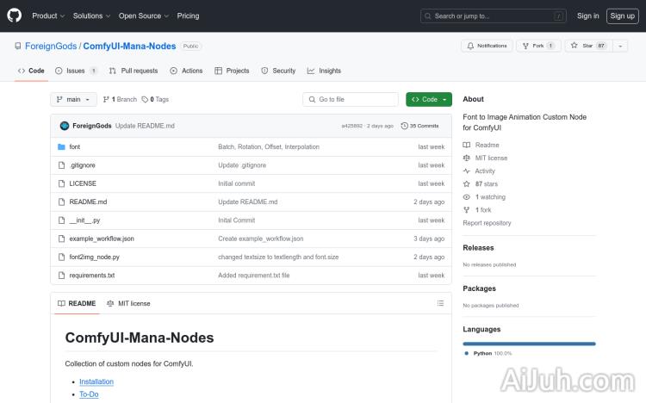Open the 35 Commits history
Screen dimensions: 646x403
[424, 126]
